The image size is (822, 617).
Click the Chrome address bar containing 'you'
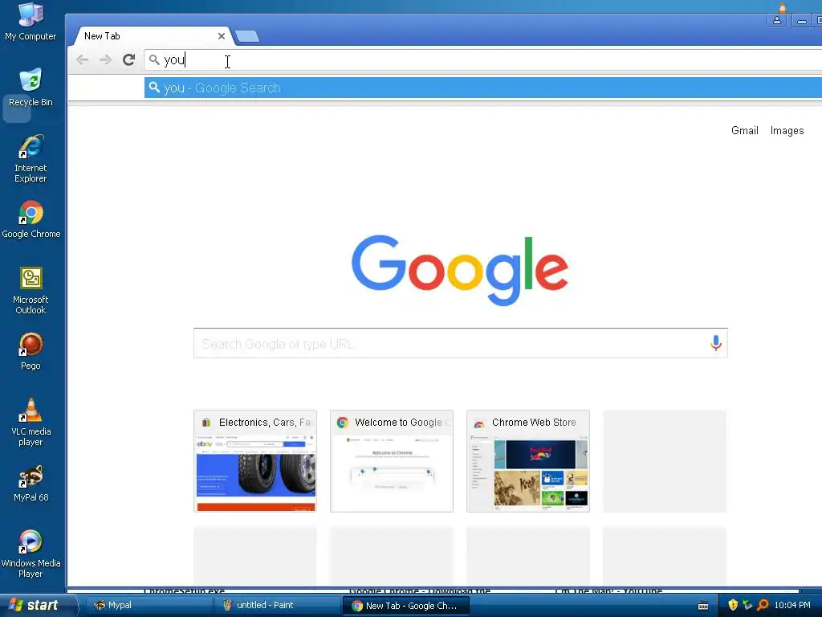[x=482, y=59]
